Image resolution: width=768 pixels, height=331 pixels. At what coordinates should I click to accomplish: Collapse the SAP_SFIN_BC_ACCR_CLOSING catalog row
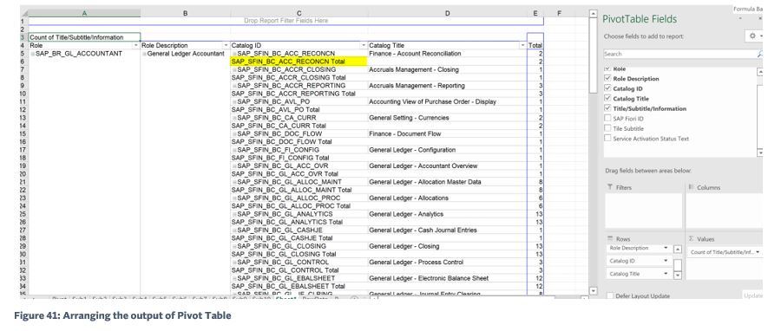tap(234, 70)
